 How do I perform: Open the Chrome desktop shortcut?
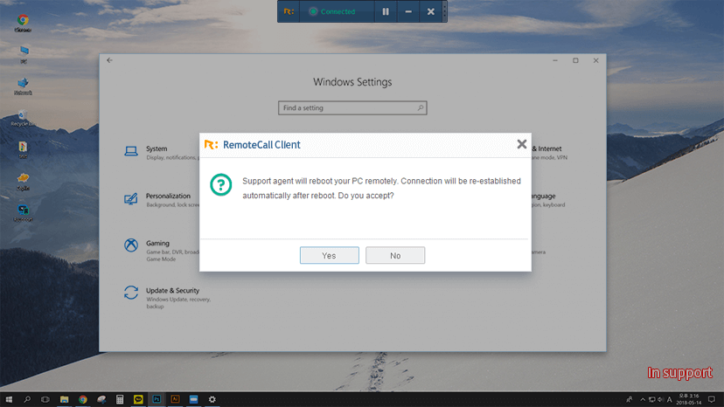coord(23,23)
